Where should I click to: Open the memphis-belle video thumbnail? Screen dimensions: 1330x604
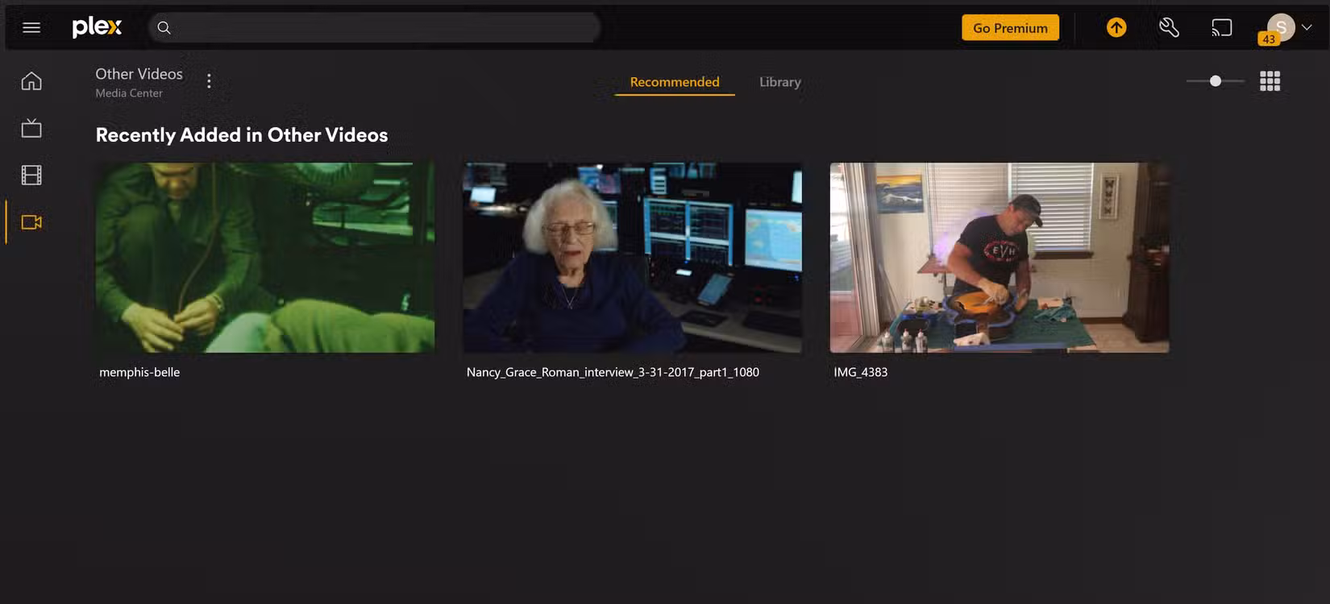[x=265, y=258]
